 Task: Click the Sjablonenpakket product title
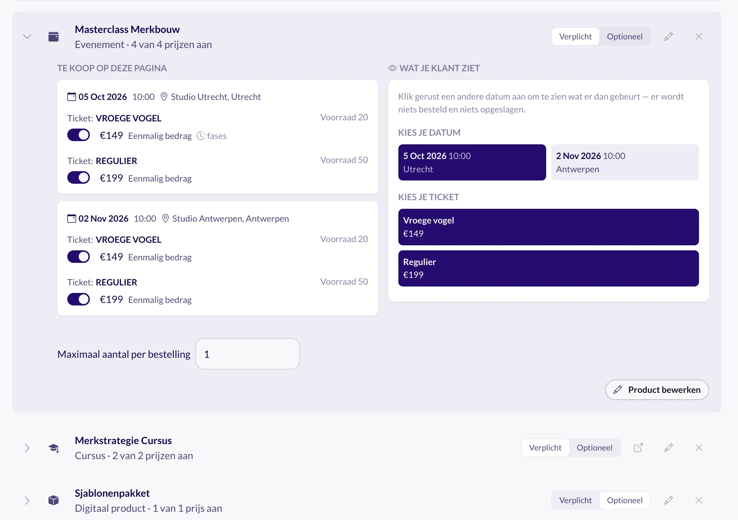(112, 493)
